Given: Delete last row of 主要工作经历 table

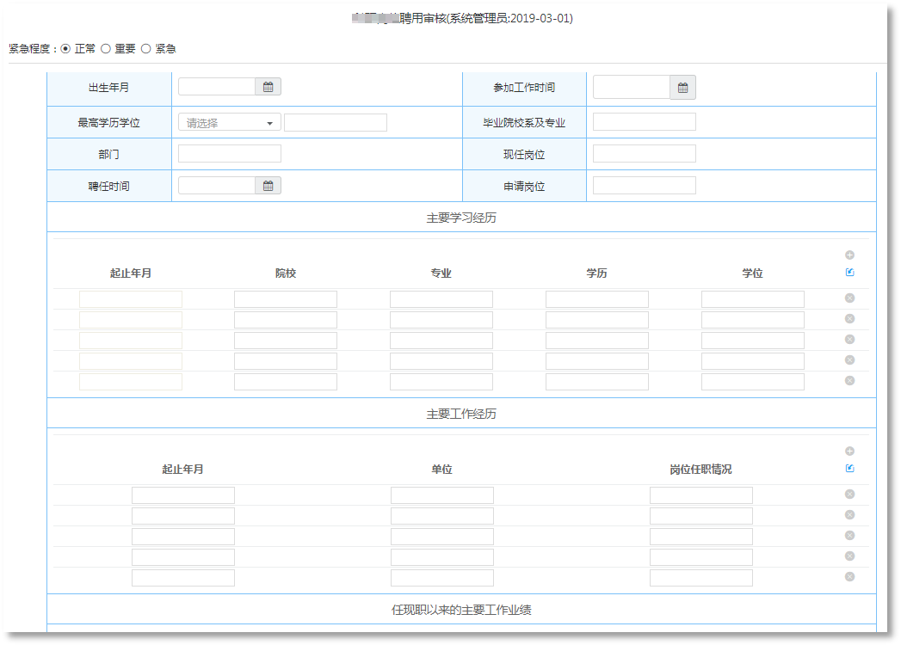Looking at the screenshot, I should point(849,577).
